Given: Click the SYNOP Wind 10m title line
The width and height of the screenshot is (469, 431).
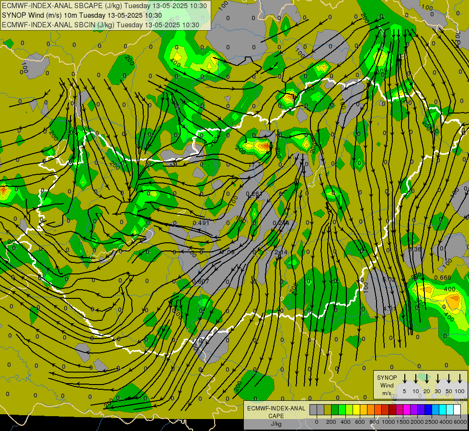Looking at the screenshot, I should click(81, 15).
